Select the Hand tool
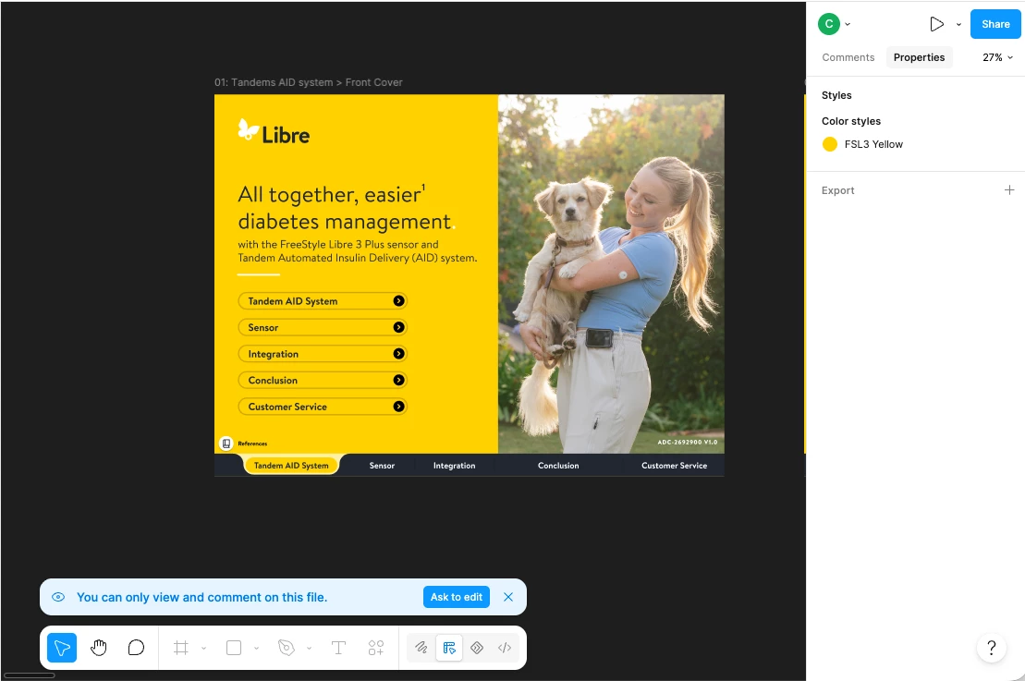The image size is (1025, 681). (99, 648)
